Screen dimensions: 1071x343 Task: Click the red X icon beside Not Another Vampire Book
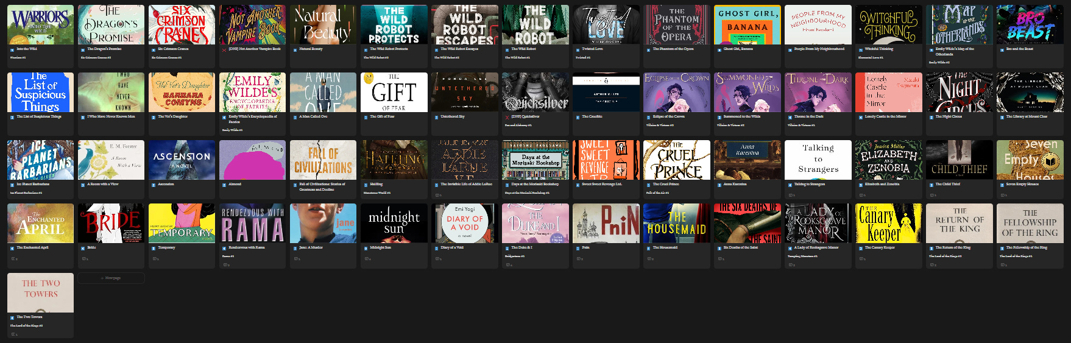point(224,49)
